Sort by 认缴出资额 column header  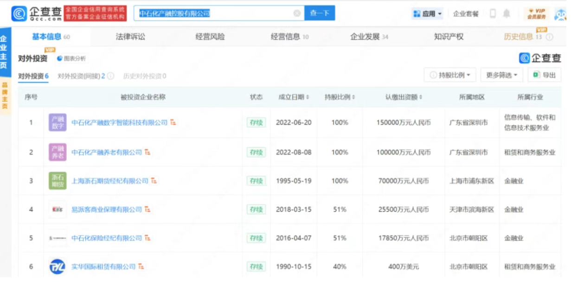(404, 97)
